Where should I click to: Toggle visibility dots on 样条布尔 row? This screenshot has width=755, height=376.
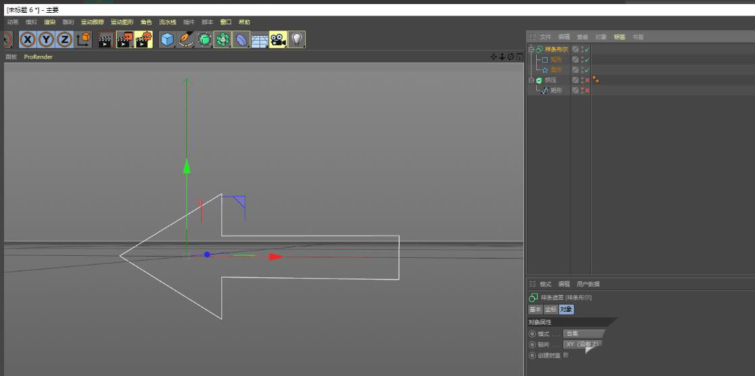click(582, 49)
